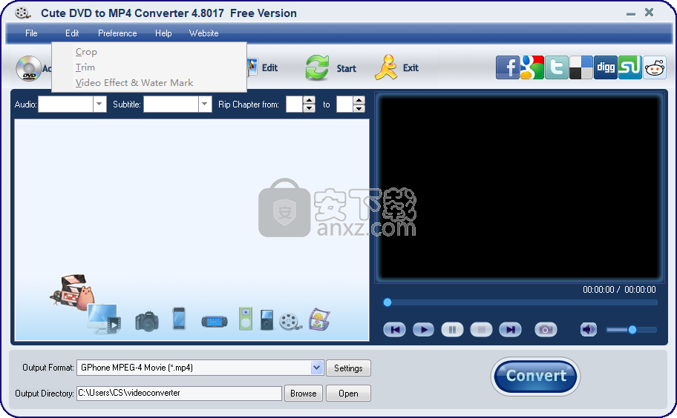Stop the video playback
The width and height of the screenshot is (677, 418).
tap(482, 330)
